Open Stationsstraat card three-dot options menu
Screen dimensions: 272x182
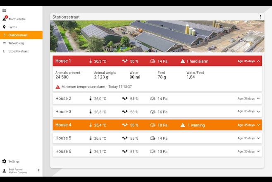click(260, 17)
